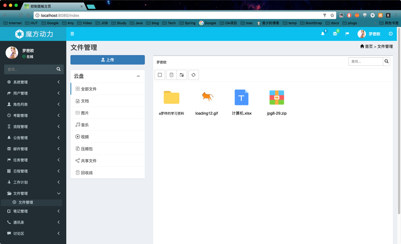
Task: Open the BootStrap bookmarks folder
Action: point(311,23)
